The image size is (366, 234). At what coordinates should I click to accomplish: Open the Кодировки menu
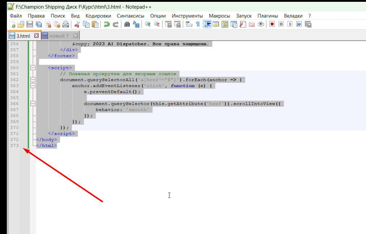98,16
